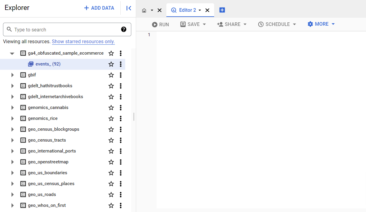Close the Editor 2 tab

pyautogui.click(x=207, y=10)
